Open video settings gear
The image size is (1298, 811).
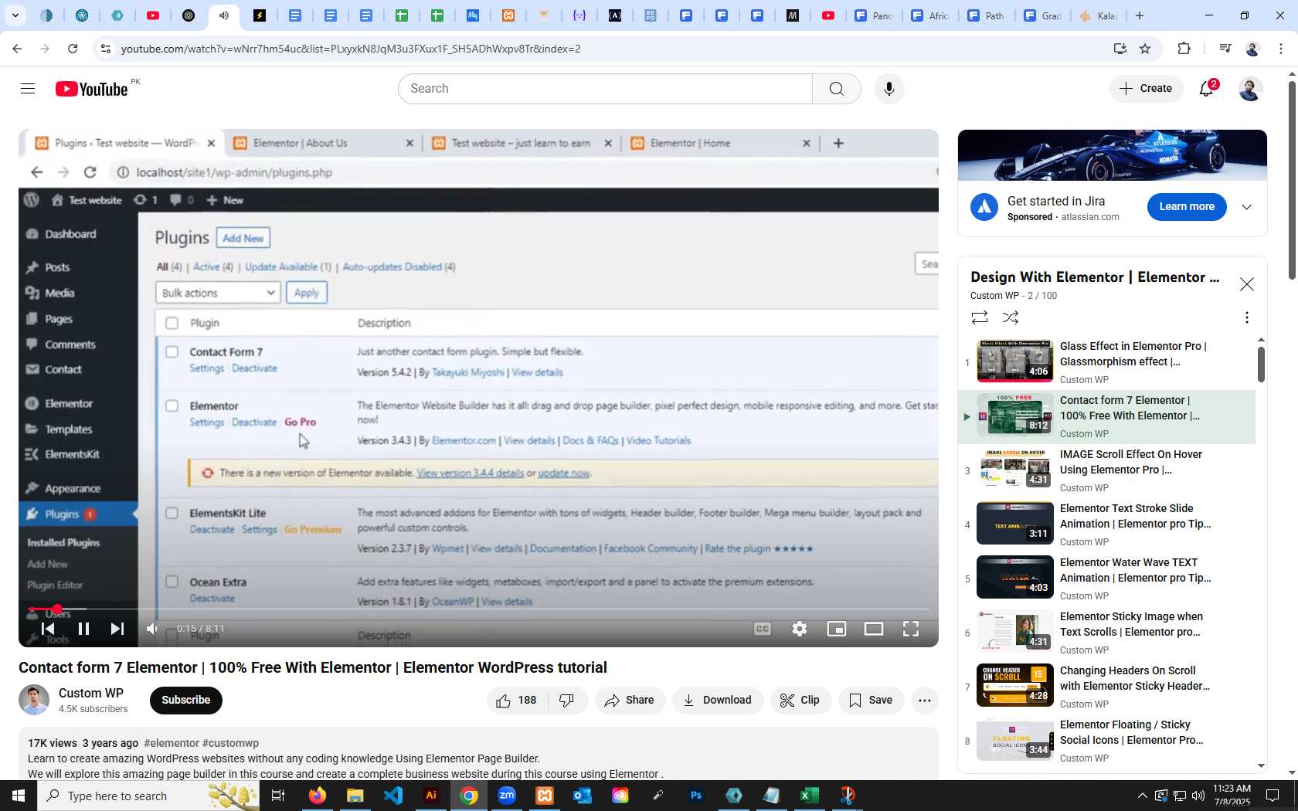click(x=800, y=629)
